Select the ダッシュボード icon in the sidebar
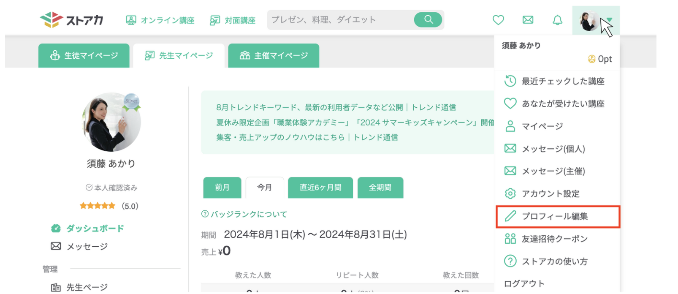Screen dimensions: 678x294 tap(55, 229)
